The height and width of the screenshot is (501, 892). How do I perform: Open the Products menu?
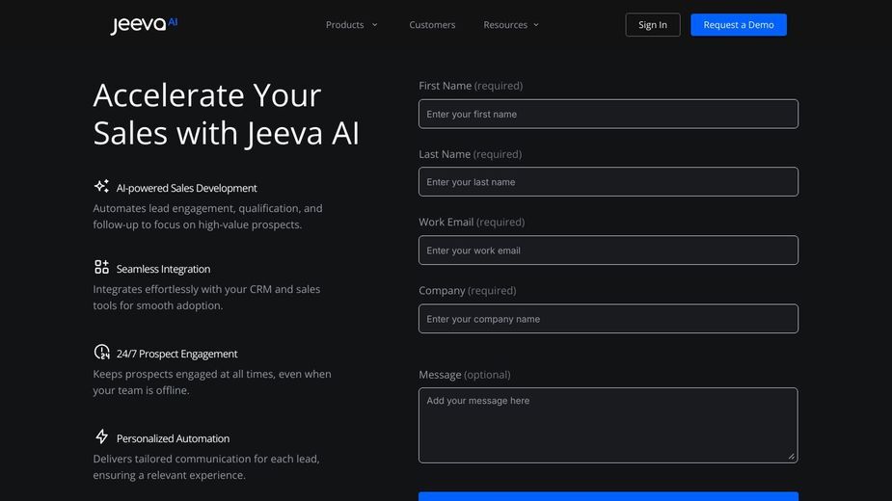click(x=344, y=25)
